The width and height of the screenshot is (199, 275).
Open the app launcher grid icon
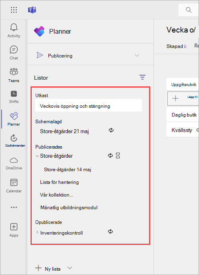[x=14, y=10]
